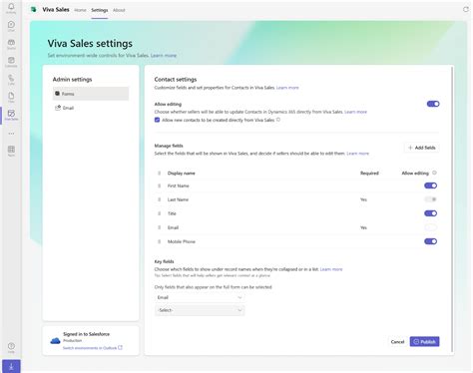The image size is (473, 373).
Task: Select Forms in Admin settings
Action: click(91, 94)
